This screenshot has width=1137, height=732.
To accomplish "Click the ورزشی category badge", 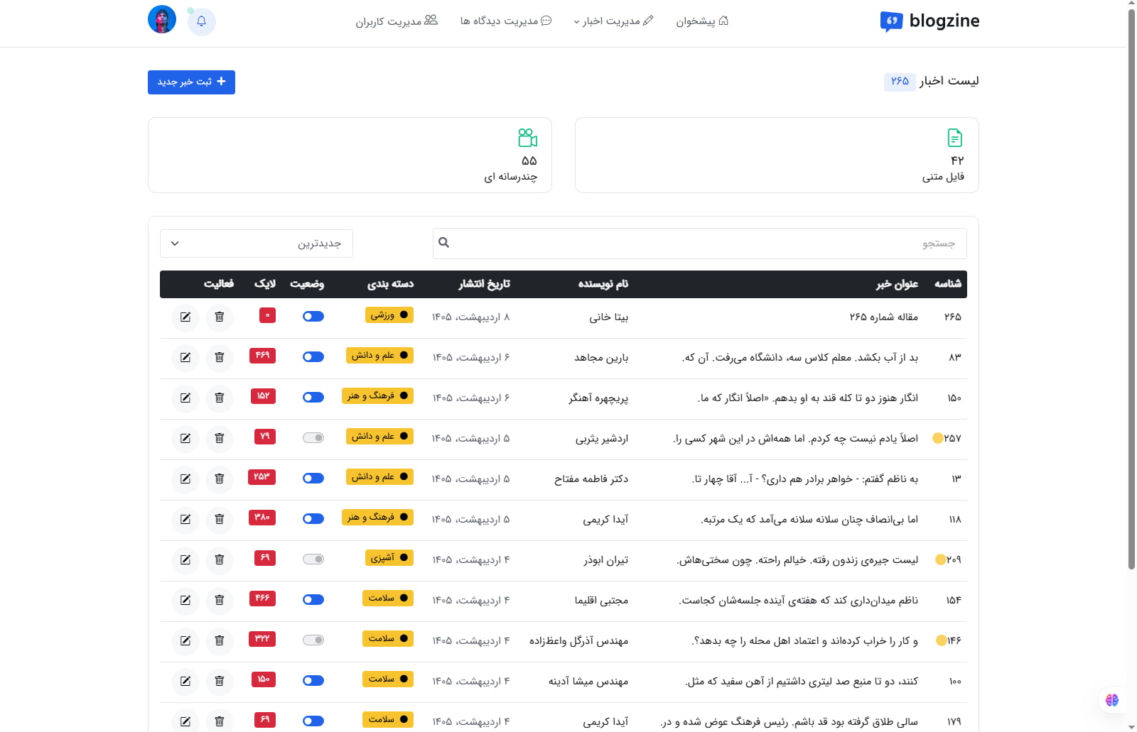I will click(x=389, y=315).
